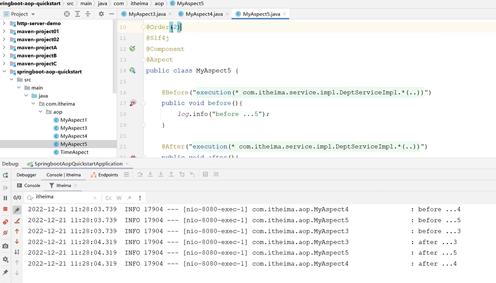Screen dimensions: 496x283
Task: Jump to next console match down arrow
Action: (17, 242)
